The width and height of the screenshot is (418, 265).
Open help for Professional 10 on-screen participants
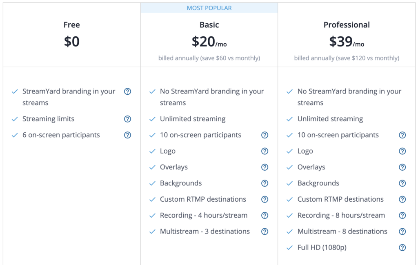coord(402,135)
